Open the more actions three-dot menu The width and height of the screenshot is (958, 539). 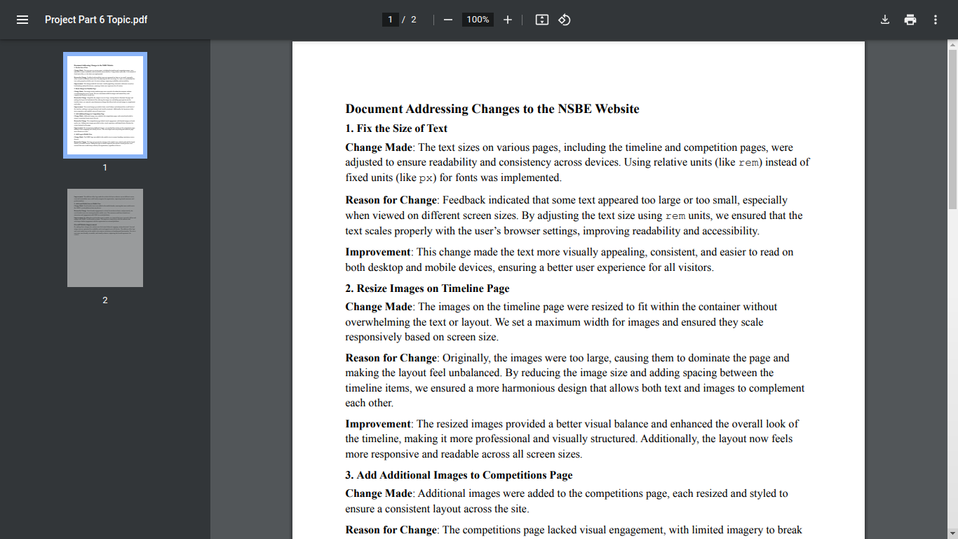pos(936,20)
